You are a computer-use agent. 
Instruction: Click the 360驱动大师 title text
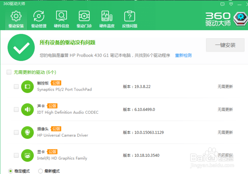point(14,4)
